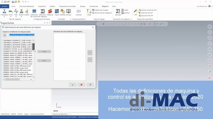
Task: Click the new file icon in title bar
Action: 2,2
